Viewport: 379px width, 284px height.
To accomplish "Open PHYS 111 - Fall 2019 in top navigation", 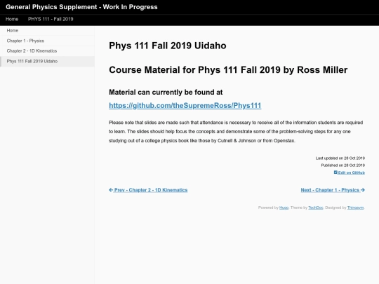I will pyautogui.click(x=51, y=19).
